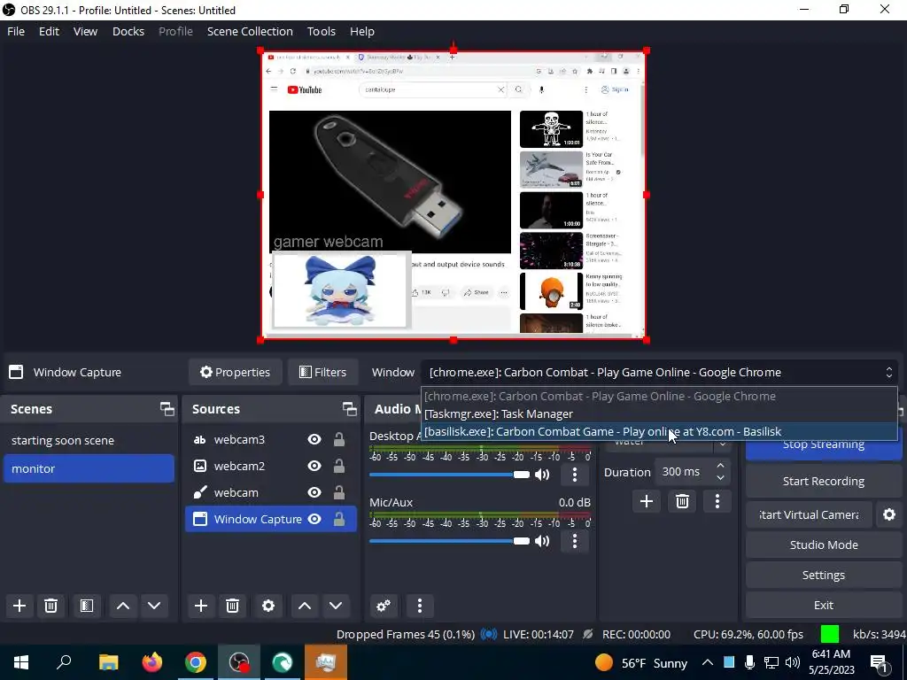Screen dimensions: 907x680
Task: Open advanced audio properties gears icon
Action: (x=384, y=606)
